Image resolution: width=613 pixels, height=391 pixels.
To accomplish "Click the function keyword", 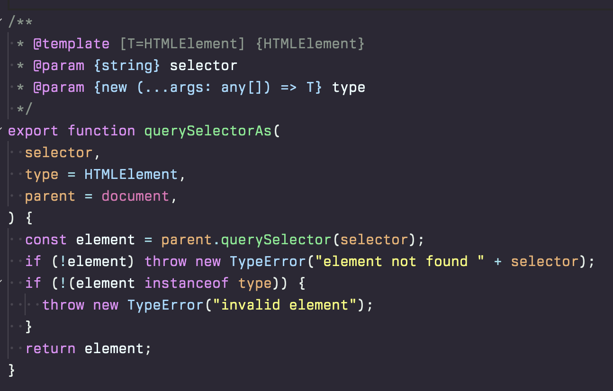I will point(101,131).
